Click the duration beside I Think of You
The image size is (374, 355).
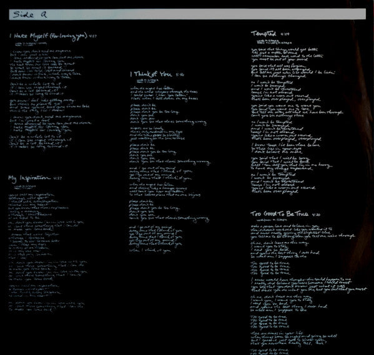180,75
